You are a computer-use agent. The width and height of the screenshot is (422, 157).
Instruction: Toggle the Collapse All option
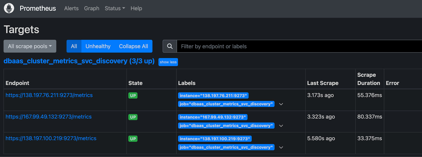coord(133,46)
